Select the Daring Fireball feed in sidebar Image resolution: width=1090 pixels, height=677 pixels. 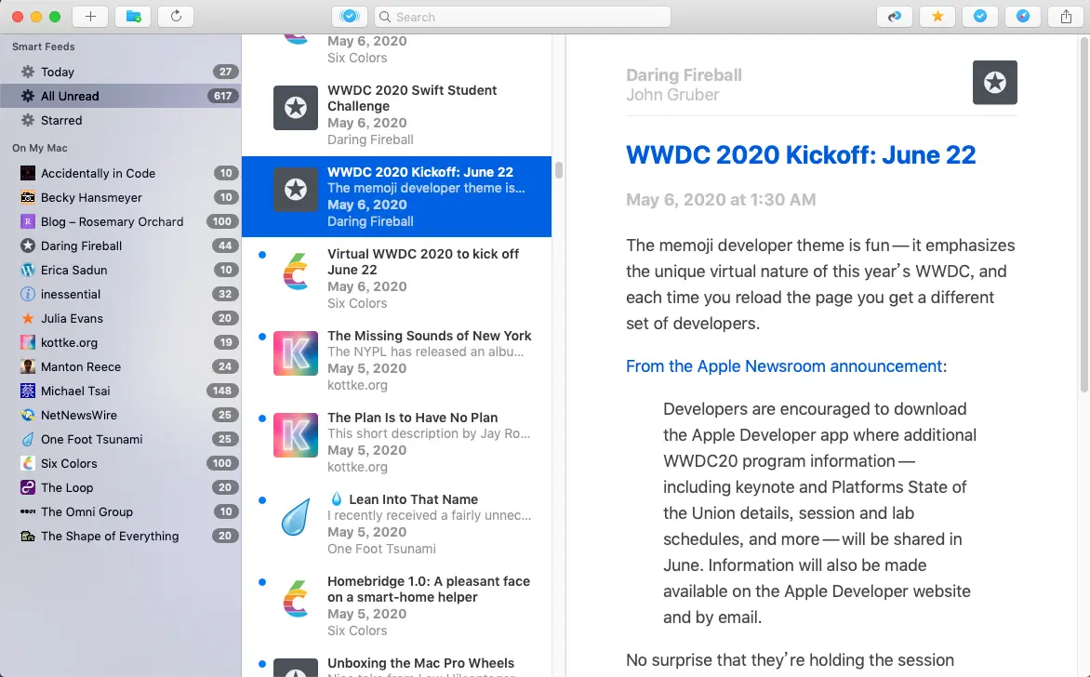121,246
